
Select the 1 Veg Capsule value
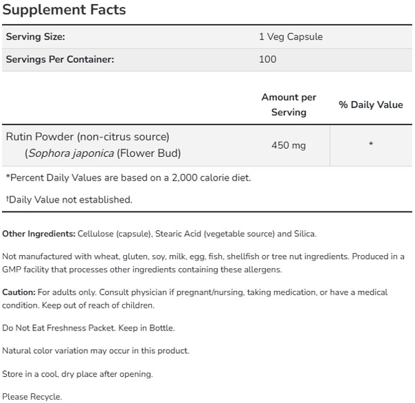pyautogui.click(x=290, y=37)
